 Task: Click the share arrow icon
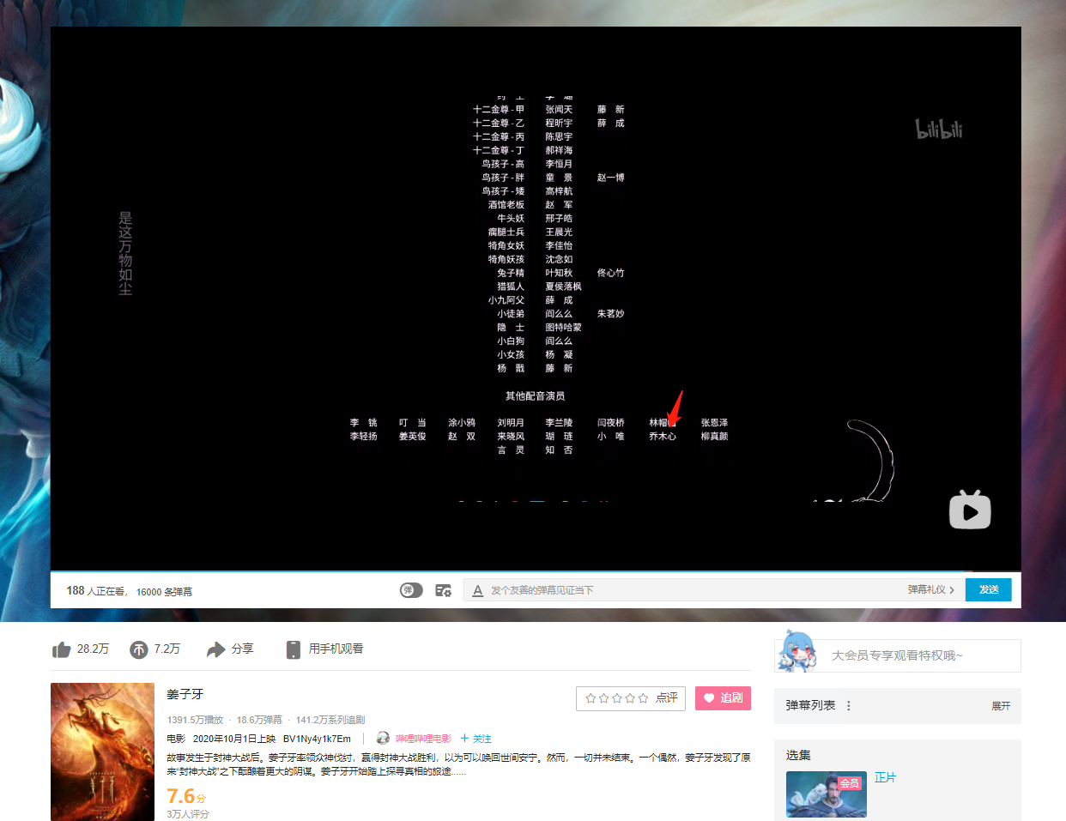click(x=215, y=649)
